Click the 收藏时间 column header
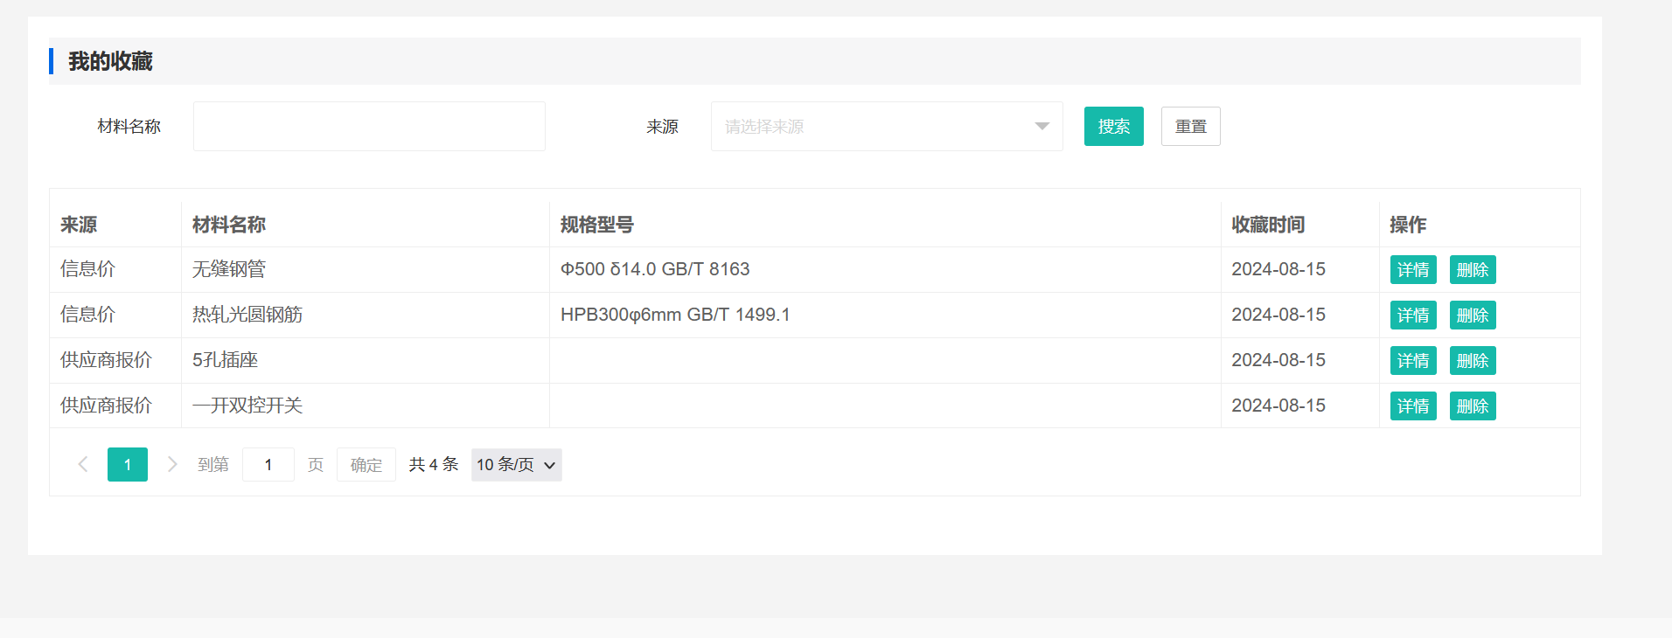The width and height of the screenshot is (1672, 638). [x=1267, y=225]
